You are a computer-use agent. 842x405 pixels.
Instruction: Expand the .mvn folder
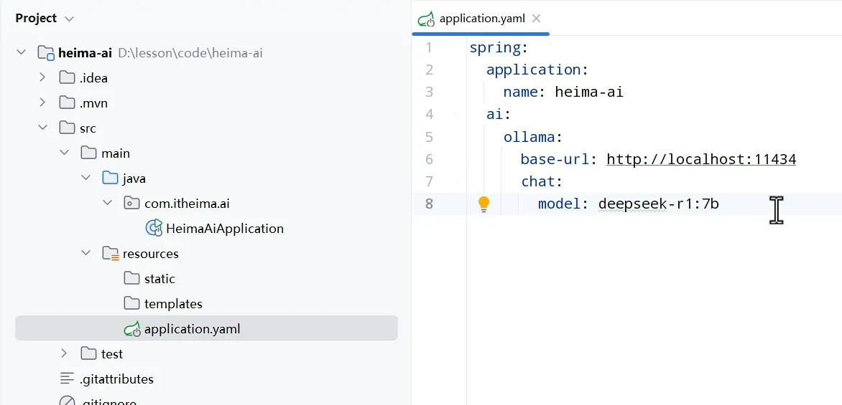43,103
